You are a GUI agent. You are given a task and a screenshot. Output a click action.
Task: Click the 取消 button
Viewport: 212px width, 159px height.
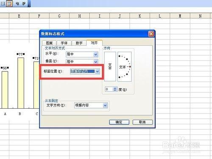pos(142,122)
